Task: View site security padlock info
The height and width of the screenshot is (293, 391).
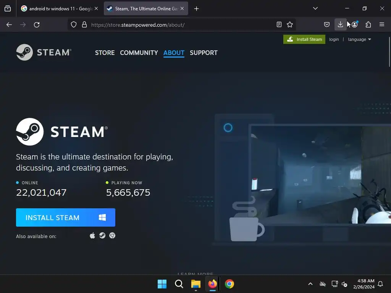Action: click(x=84, y=25)
